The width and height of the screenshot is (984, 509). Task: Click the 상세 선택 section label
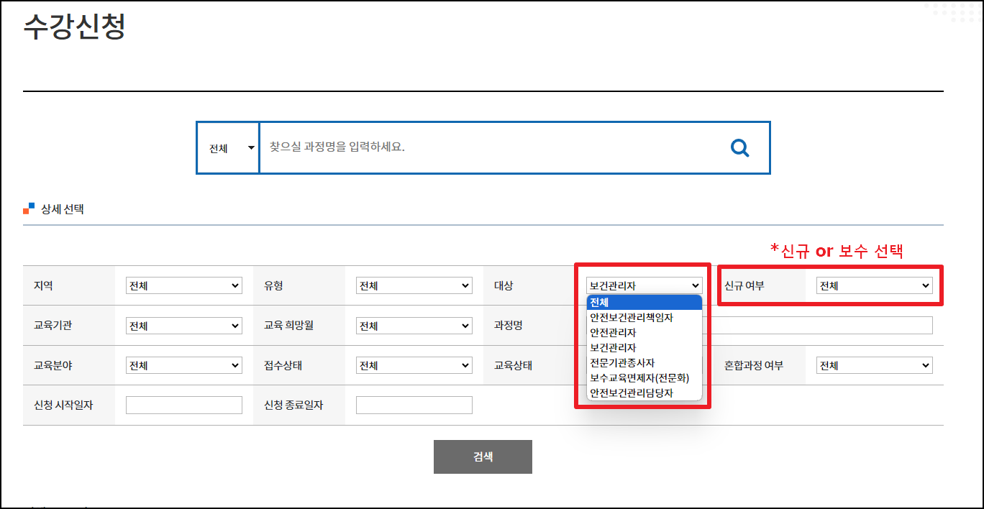pyautogui.click(x=63, y=209)
